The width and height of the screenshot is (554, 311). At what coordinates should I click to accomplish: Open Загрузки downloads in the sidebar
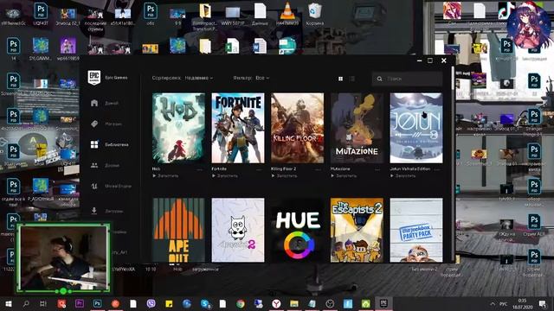click(106, 211)
